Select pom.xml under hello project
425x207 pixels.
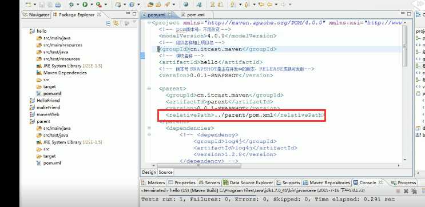click(x=49, y=93)
